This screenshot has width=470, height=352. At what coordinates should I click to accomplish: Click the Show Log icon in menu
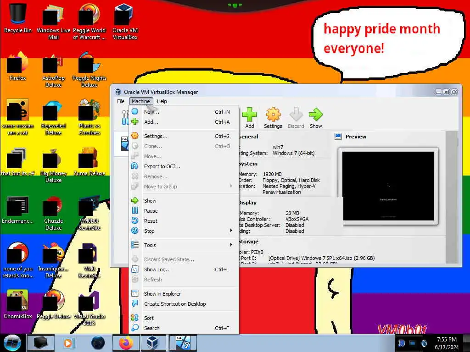(x=135, y=269)
